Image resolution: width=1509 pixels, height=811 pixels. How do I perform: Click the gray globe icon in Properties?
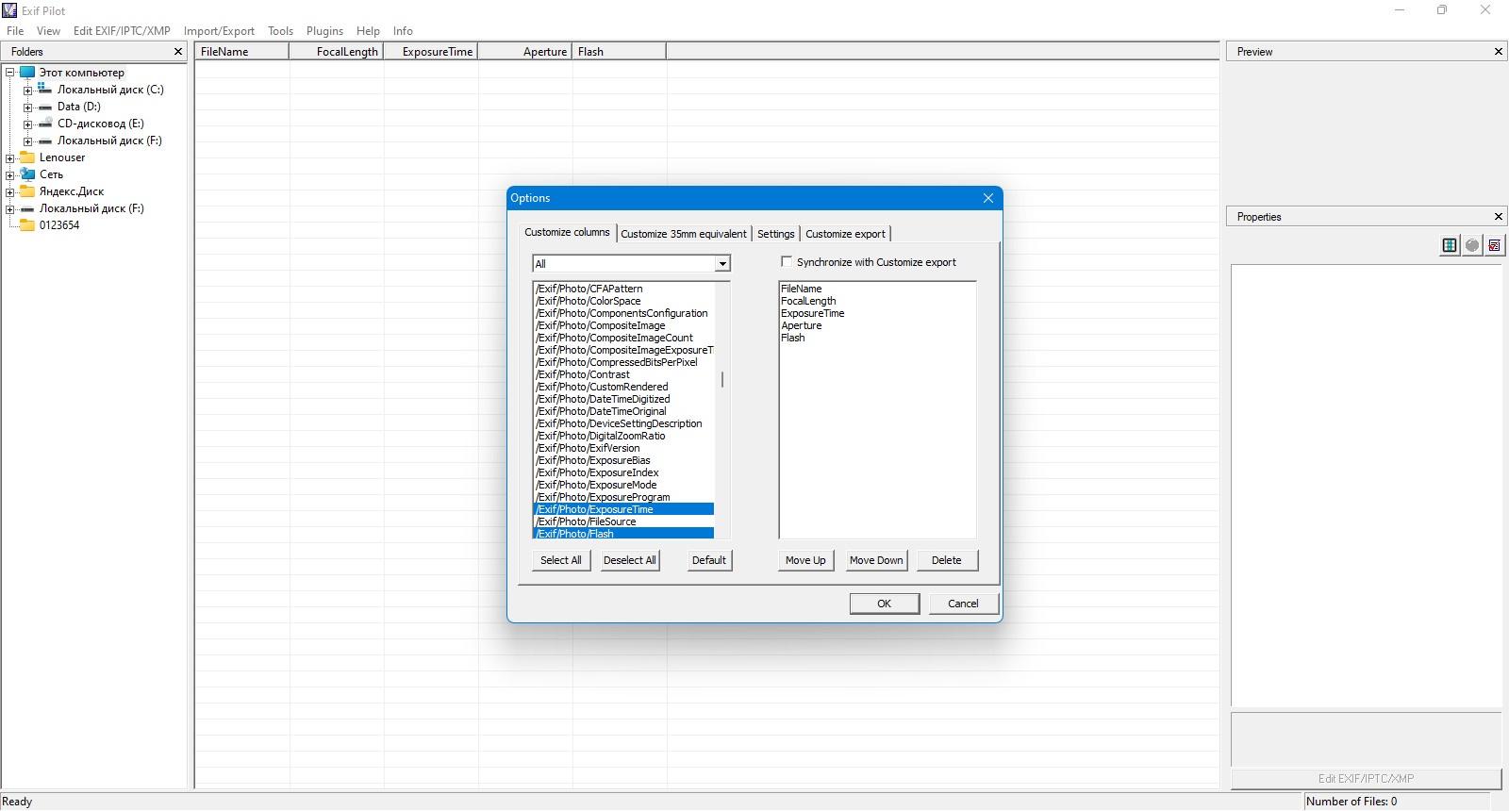click(1472, 245)
